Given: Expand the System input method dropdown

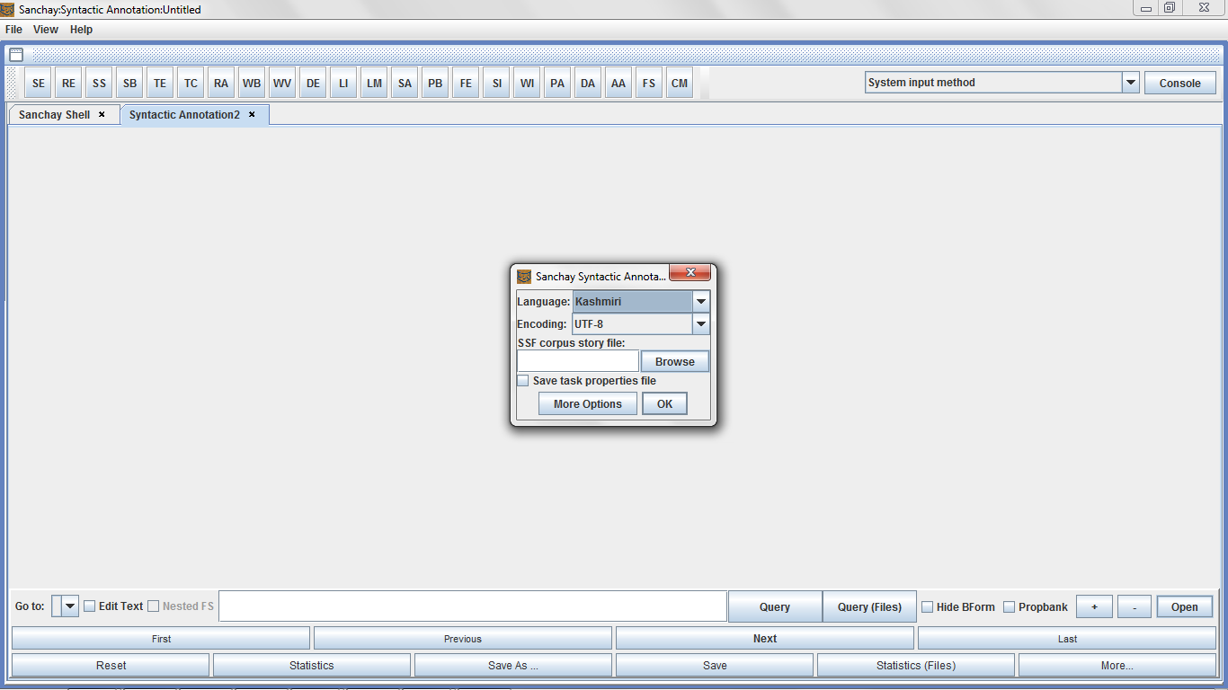Looking at the screenshot, I should point(1131,83).
